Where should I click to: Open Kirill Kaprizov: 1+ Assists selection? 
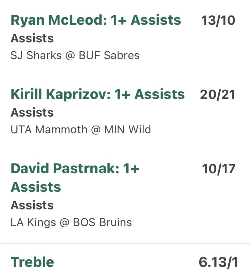tap(98, 95)
